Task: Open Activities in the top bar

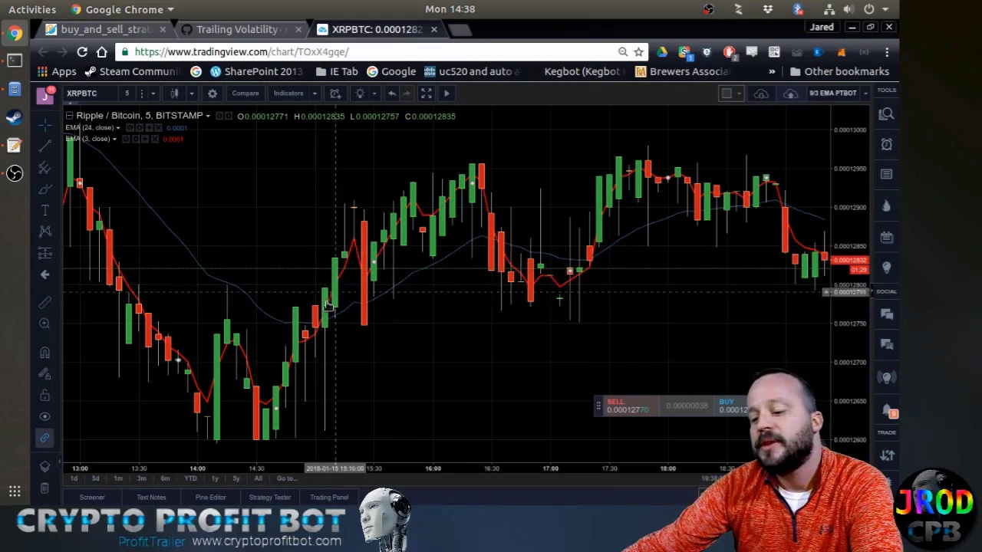Action: pyautogui.click(x=32, y=9)
